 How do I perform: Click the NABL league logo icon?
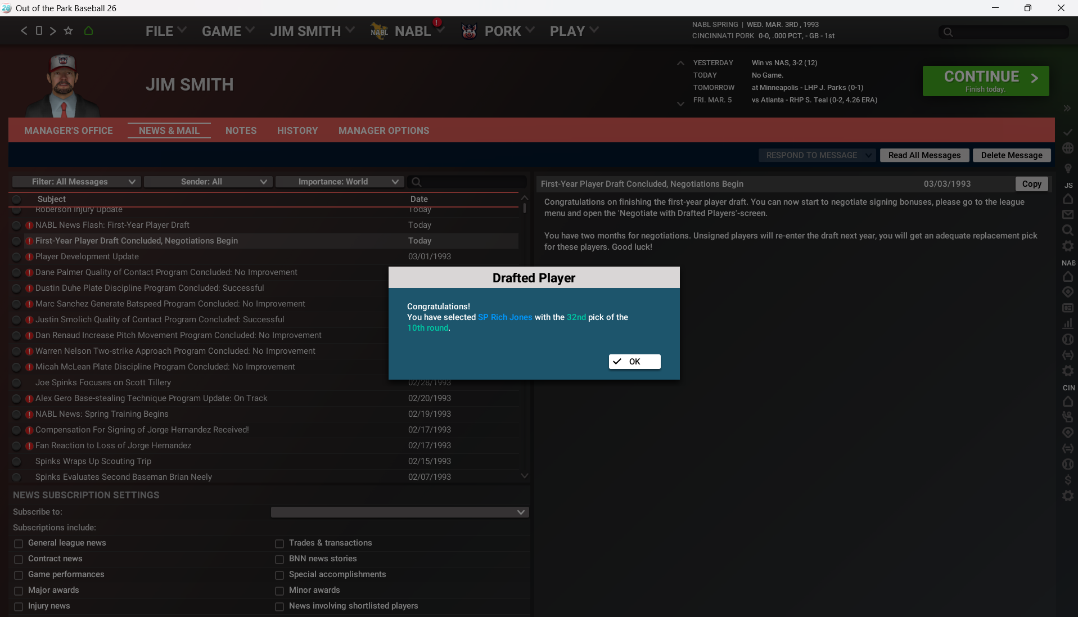coord(379,31)
